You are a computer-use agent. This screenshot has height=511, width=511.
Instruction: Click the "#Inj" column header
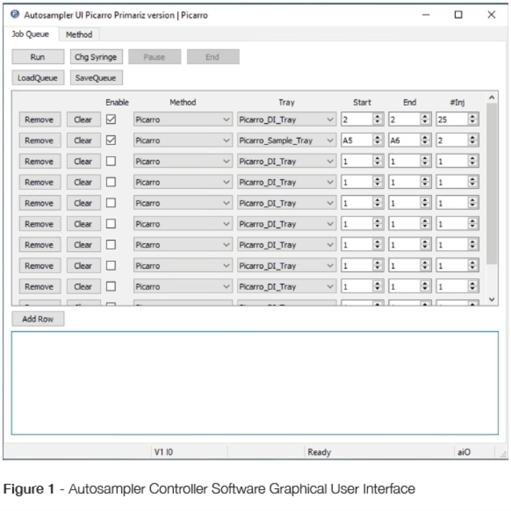click(x=457, y=102)
